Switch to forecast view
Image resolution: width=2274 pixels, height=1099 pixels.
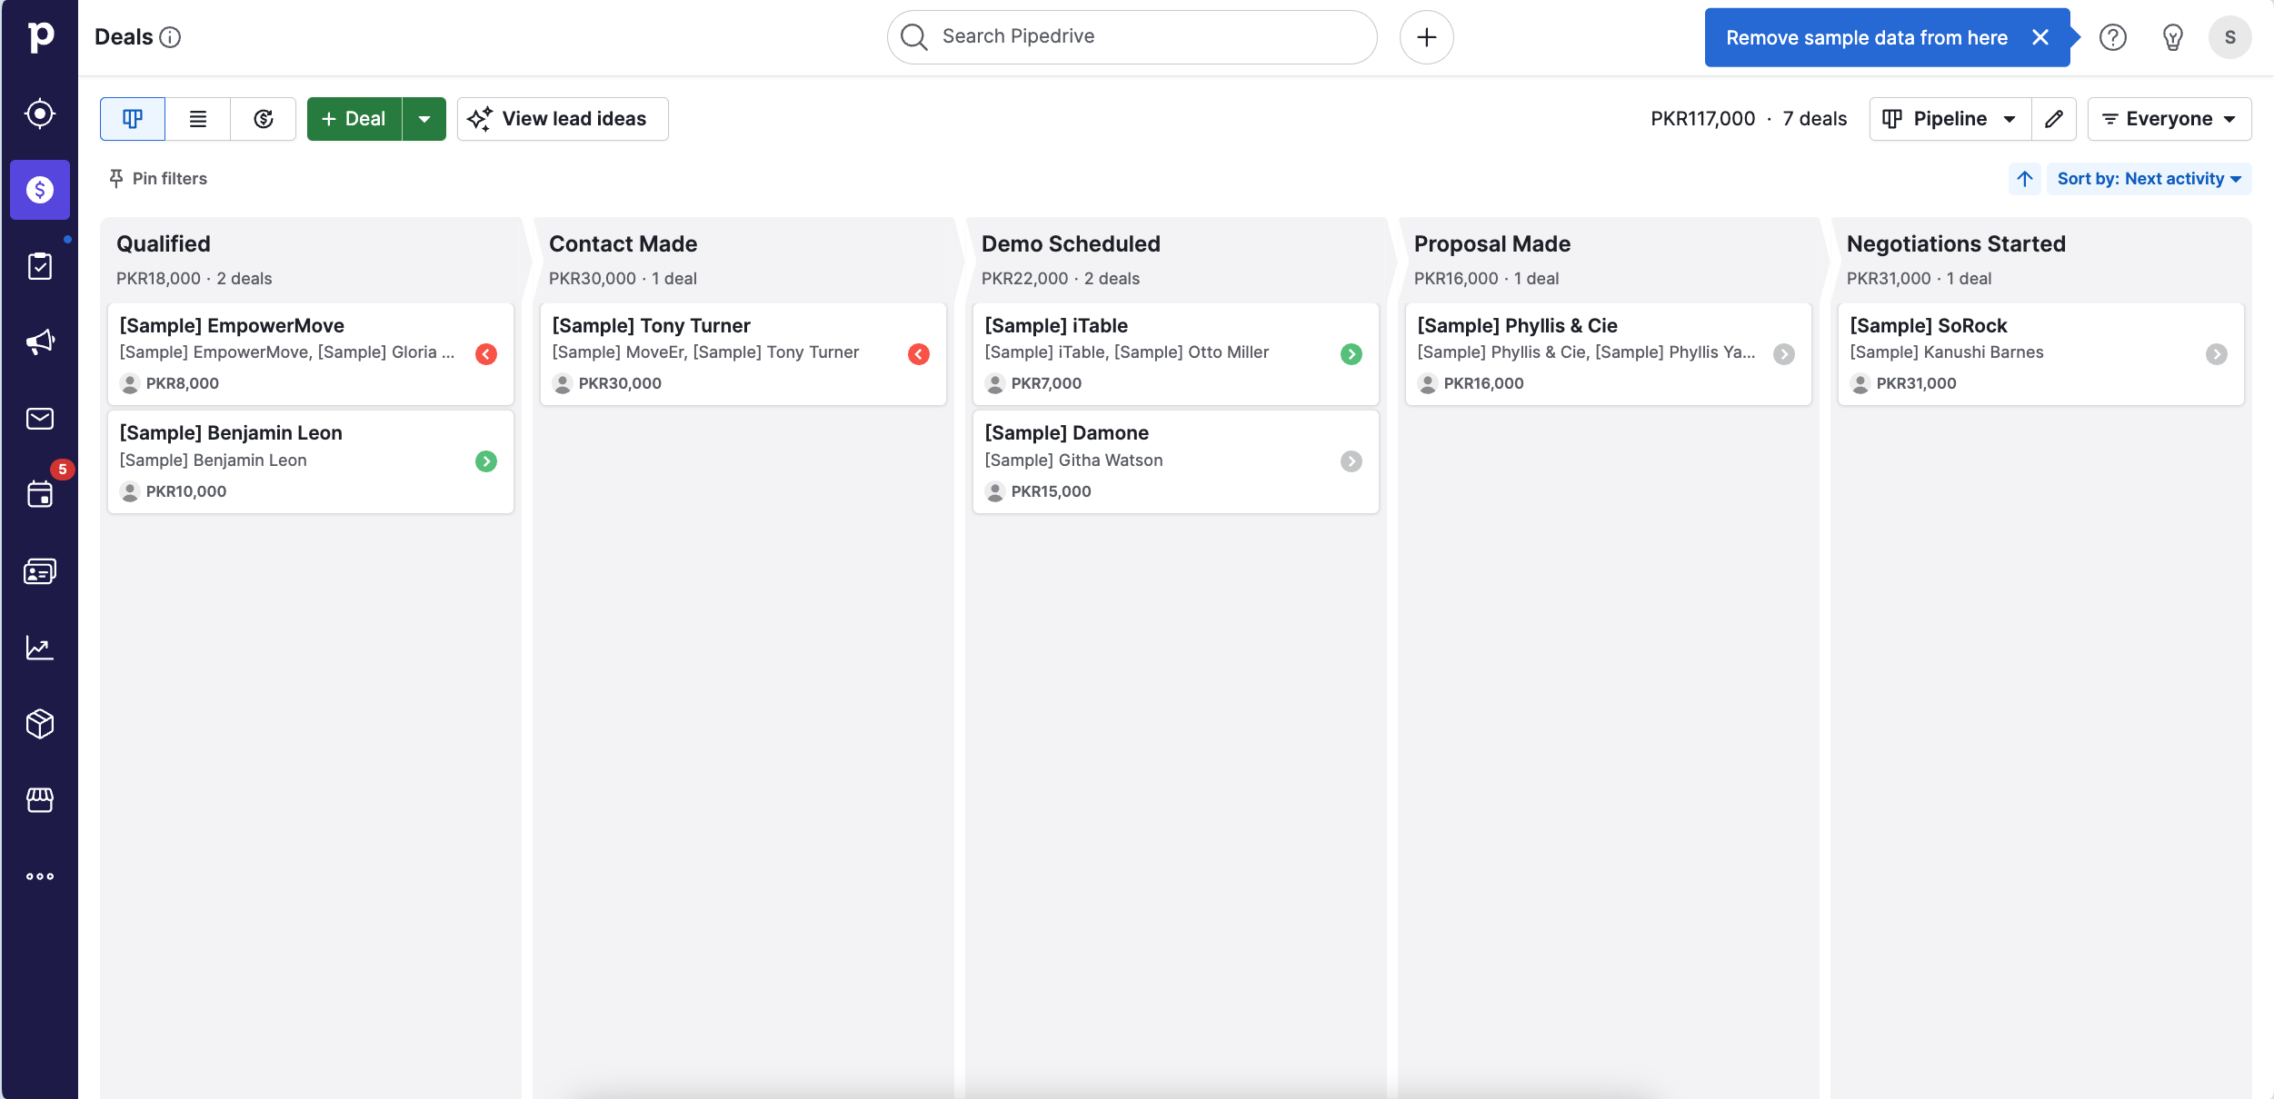[x=264, y=119]
